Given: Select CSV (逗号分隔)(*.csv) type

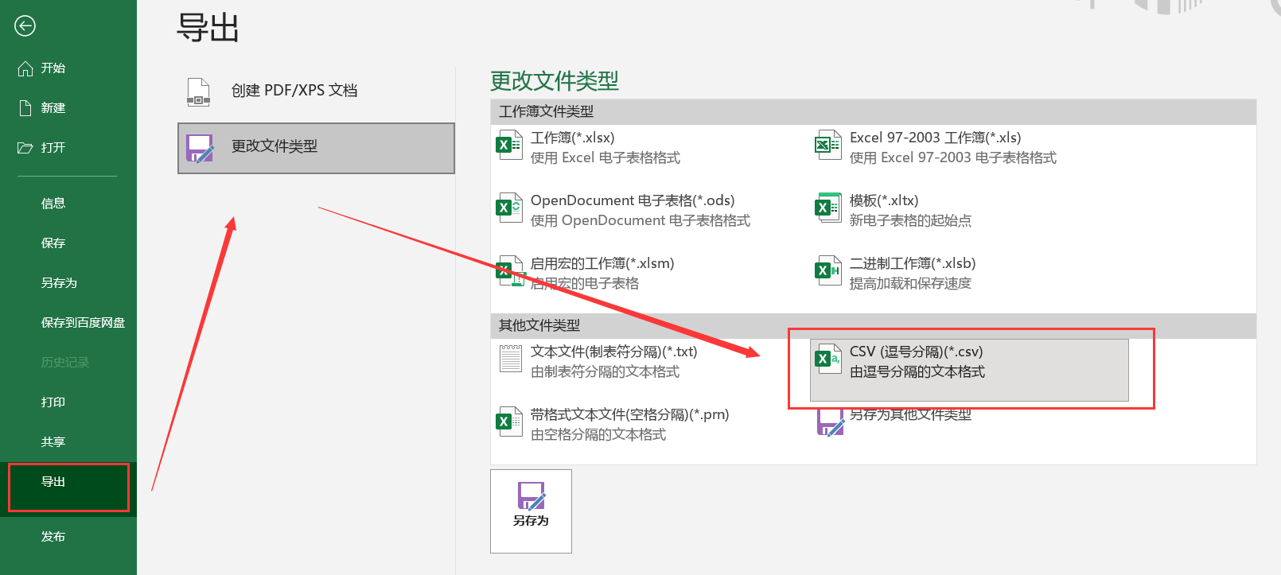Looking at the screenshot, I should click(969, 370).
